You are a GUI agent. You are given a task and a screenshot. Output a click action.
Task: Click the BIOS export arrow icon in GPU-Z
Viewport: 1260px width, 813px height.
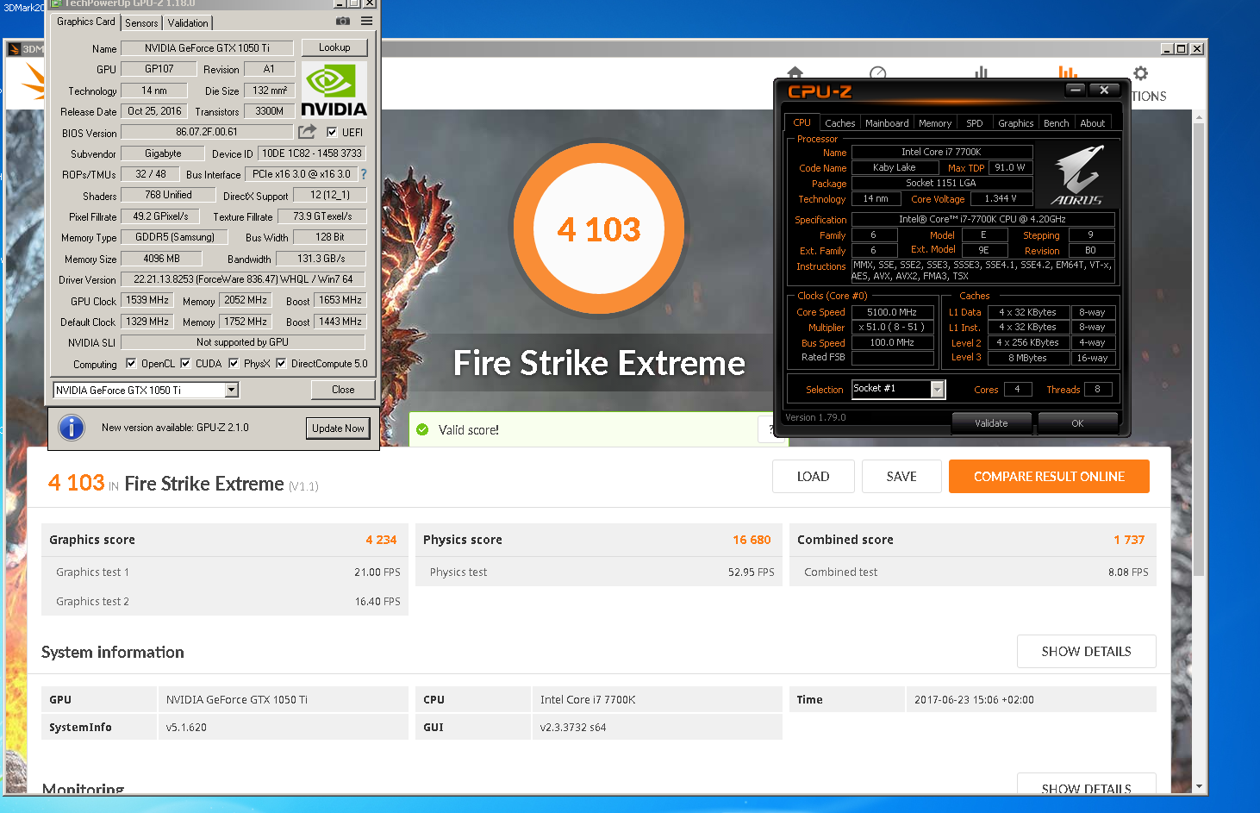[x=307, y=132]
